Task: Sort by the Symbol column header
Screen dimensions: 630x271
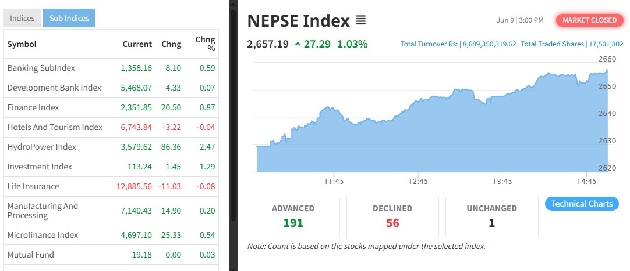Action: (x=22, y=44)
